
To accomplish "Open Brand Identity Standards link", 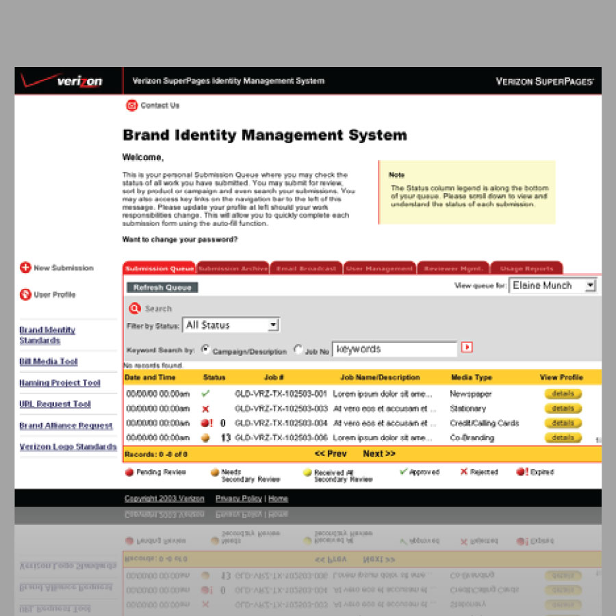I will (47, 335).
